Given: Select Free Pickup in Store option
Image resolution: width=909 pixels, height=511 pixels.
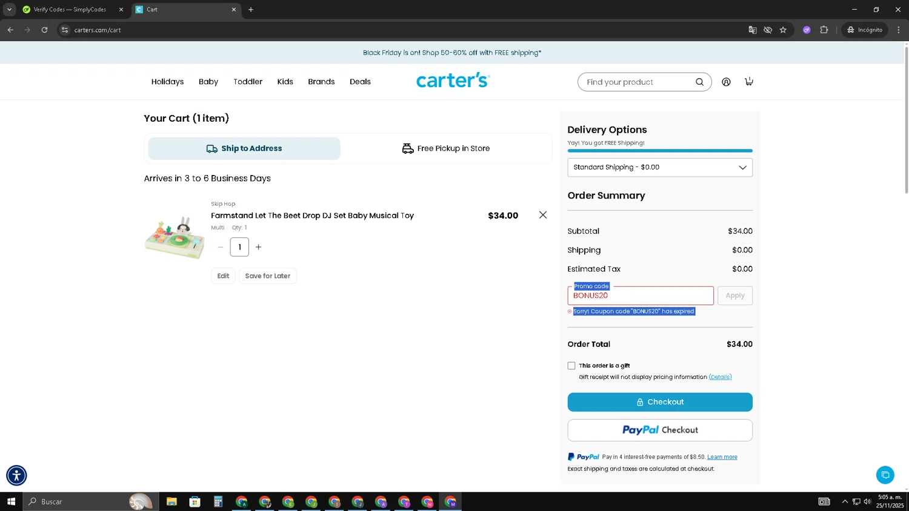Looking at the screenshot, I should (x=446, y=148).
